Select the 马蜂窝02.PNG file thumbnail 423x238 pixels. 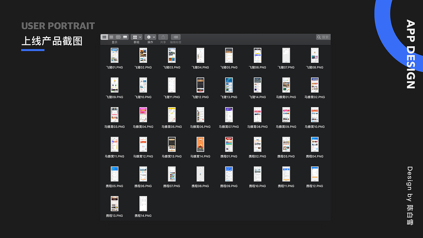(315, 85)
